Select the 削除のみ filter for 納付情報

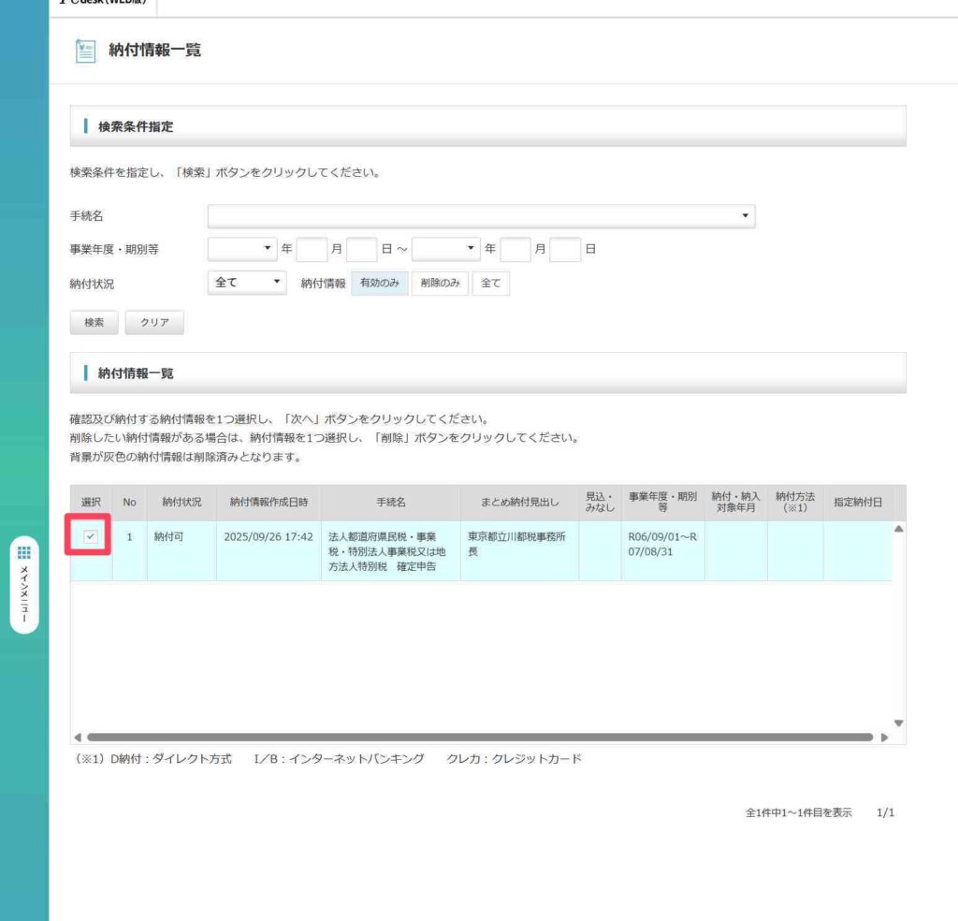point(441,284)
